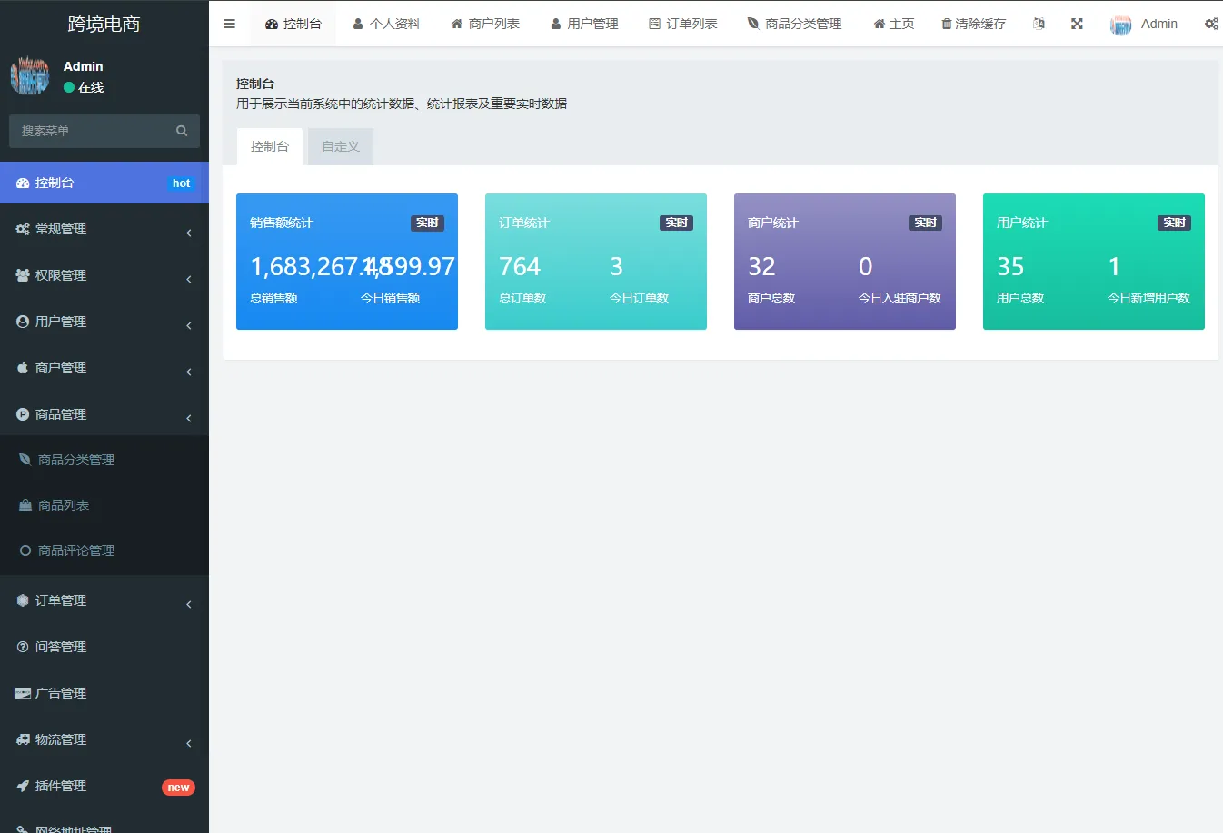Click the 实时 badge on 销售额统计 card
Screen dimensions: 1223x833
click(x=427, y=223)
